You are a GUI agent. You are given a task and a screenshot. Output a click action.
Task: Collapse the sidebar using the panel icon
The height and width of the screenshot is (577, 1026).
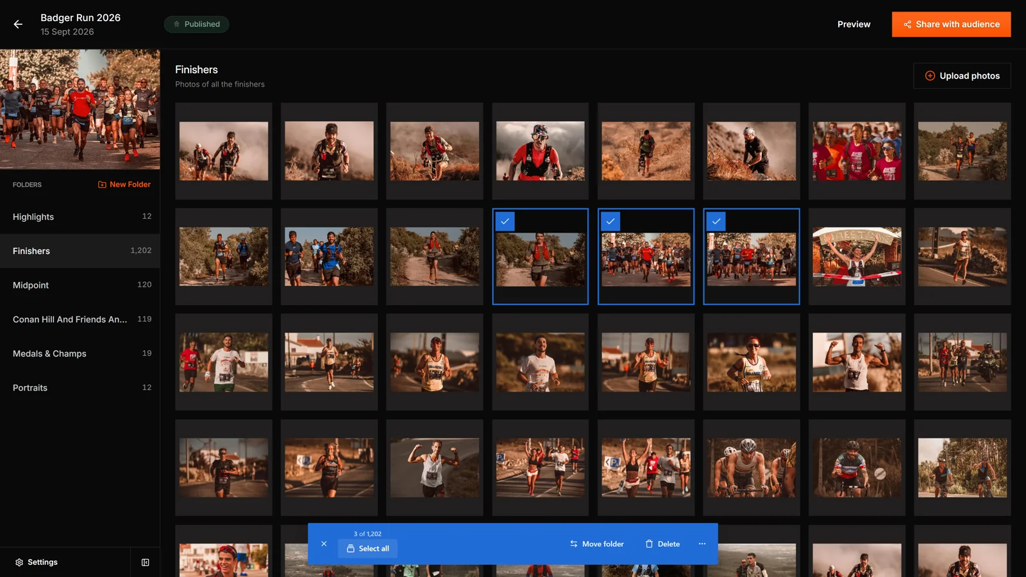coord(146,562)
